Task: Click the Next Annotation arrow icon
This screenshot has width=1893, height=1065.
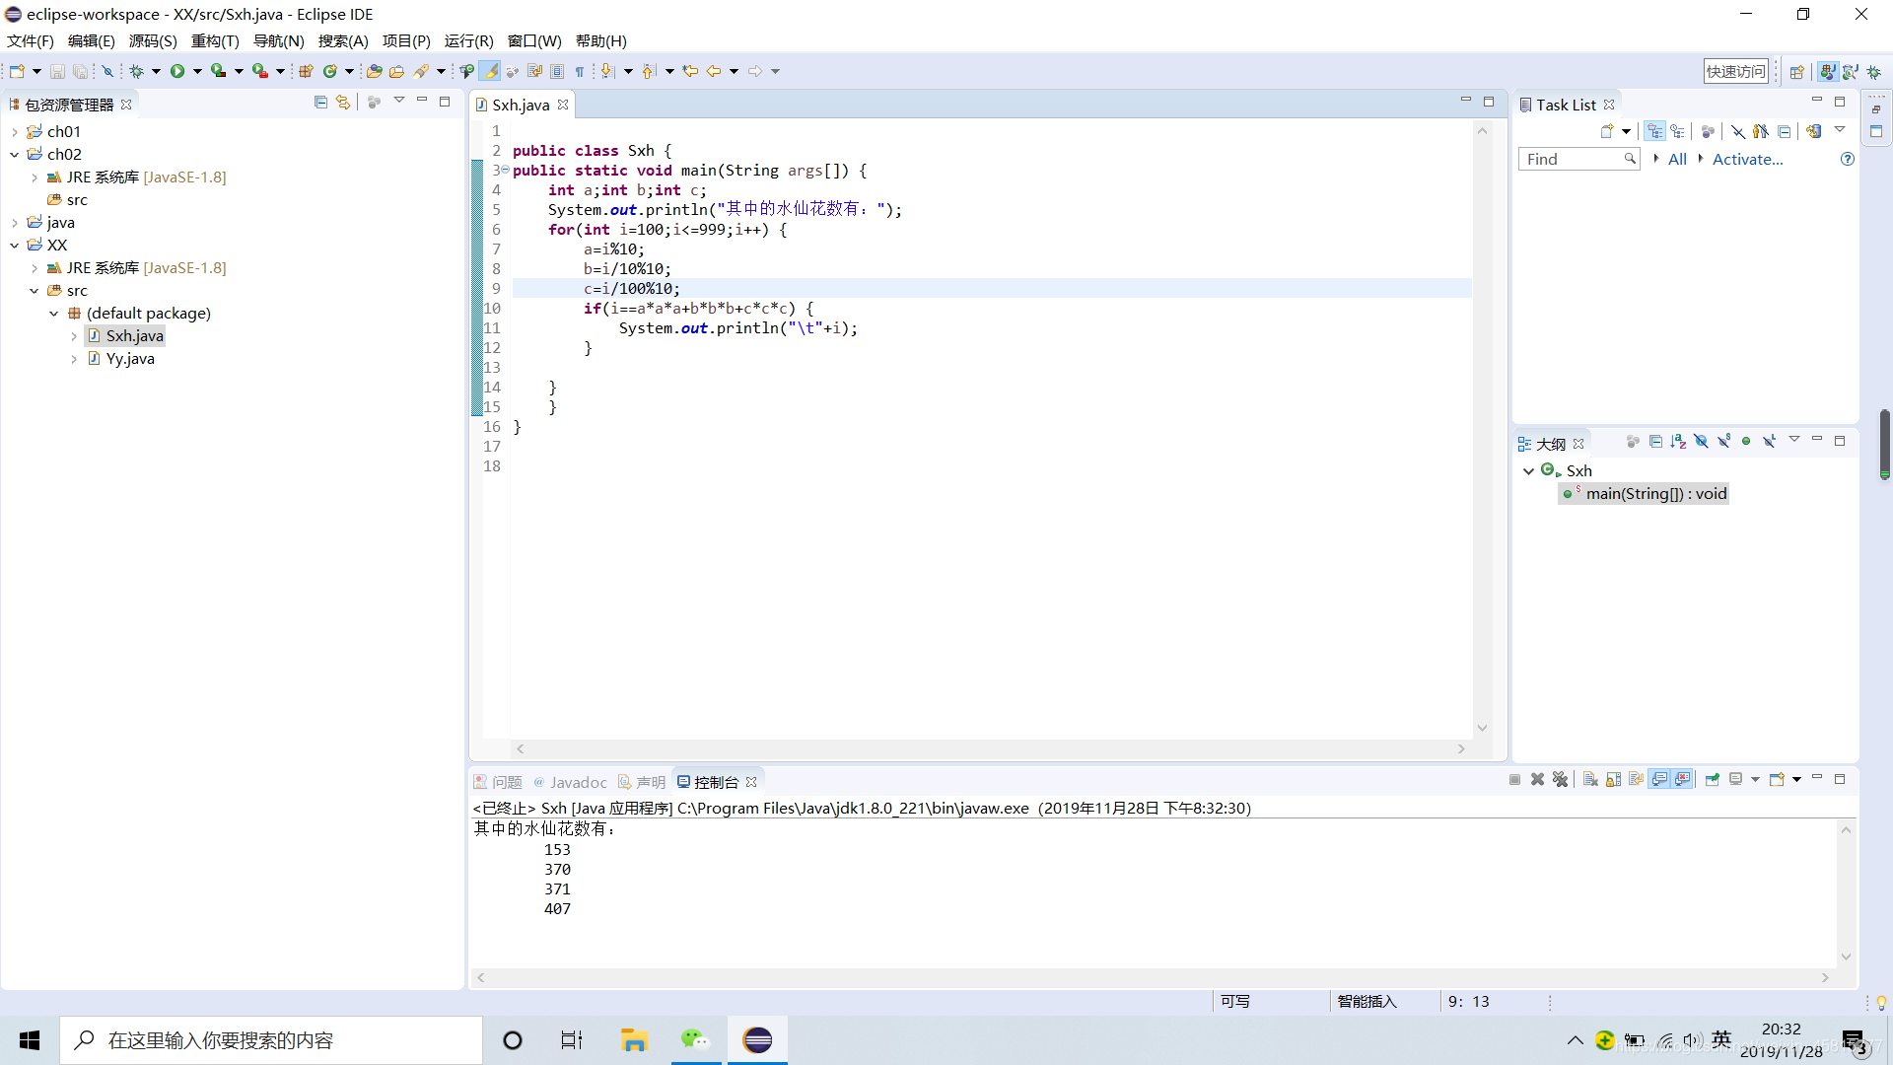Action: point(607,71)
